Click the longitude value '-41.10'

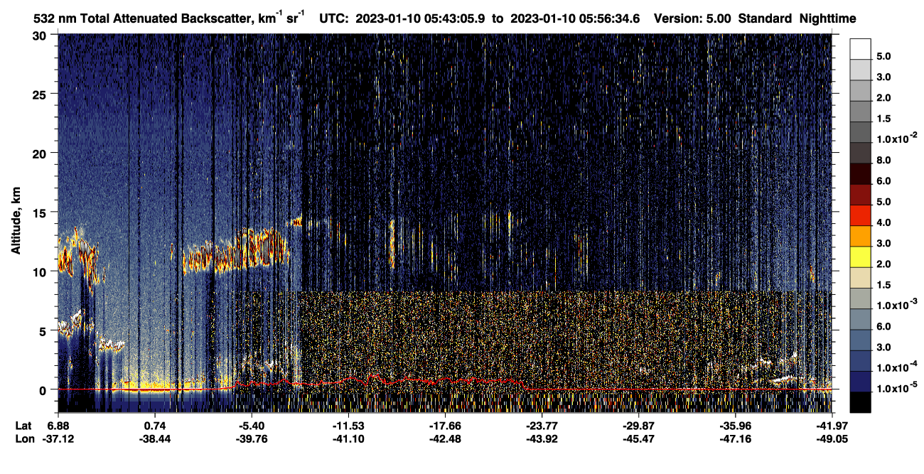click(x=348, y=439)
